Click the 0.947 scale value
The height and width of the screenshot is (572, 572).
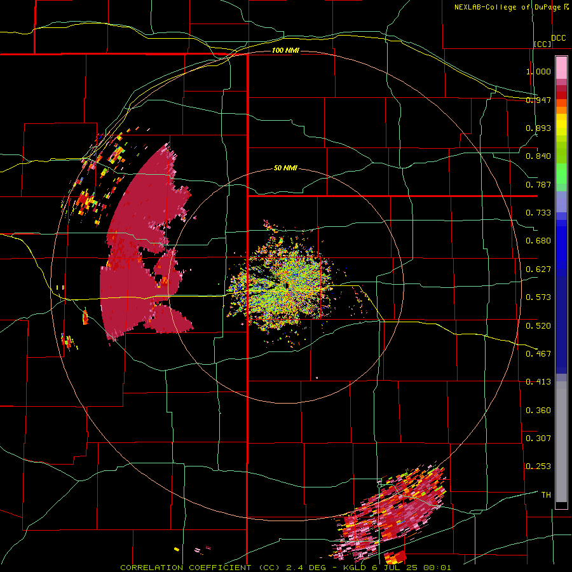[x=538, y=100]
